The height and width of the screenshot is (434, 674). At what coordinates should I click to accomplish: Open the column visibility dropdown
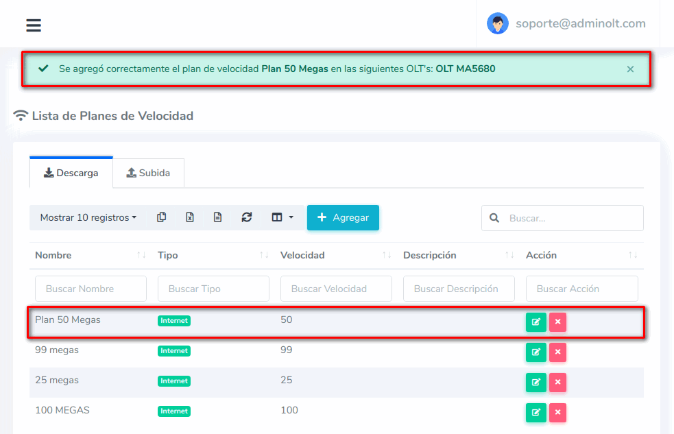[282, 217]
